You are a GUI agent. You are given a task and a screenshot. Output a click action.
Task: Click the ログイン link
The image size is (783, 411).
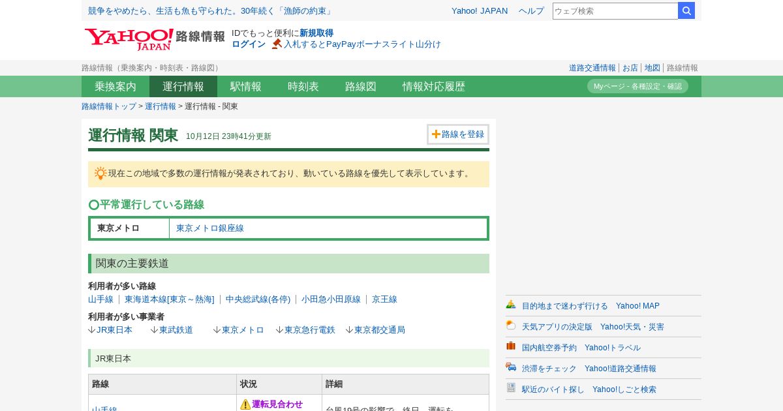(x=249, y=44)
